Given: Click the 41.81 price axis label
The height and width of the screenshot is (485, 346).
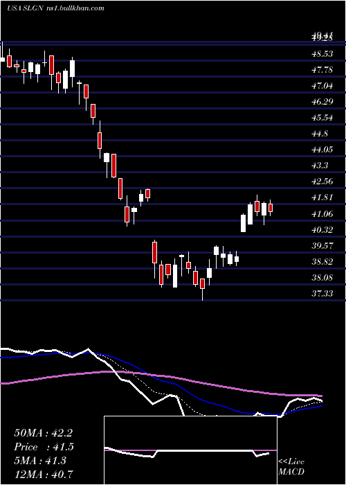Looking at the screenshot, I should (x=322, y=197).
